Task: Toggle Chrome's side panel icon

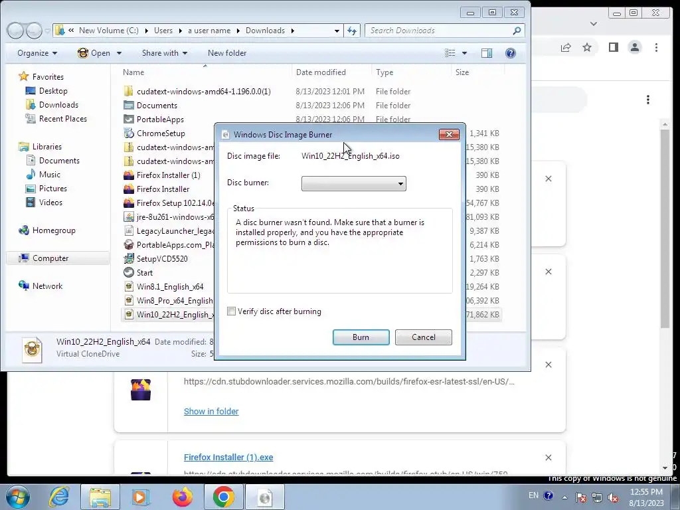Action: tap(613, 47)
